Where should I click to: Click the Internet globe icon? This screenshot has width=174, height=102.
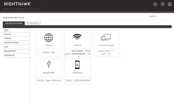click(49, 38)
